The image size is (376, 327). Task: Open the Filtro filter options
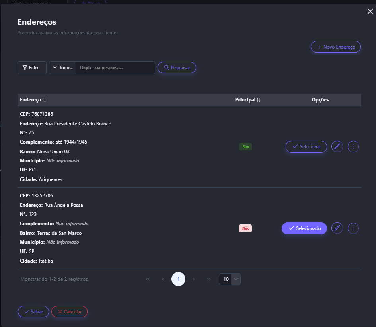[31, 68]
